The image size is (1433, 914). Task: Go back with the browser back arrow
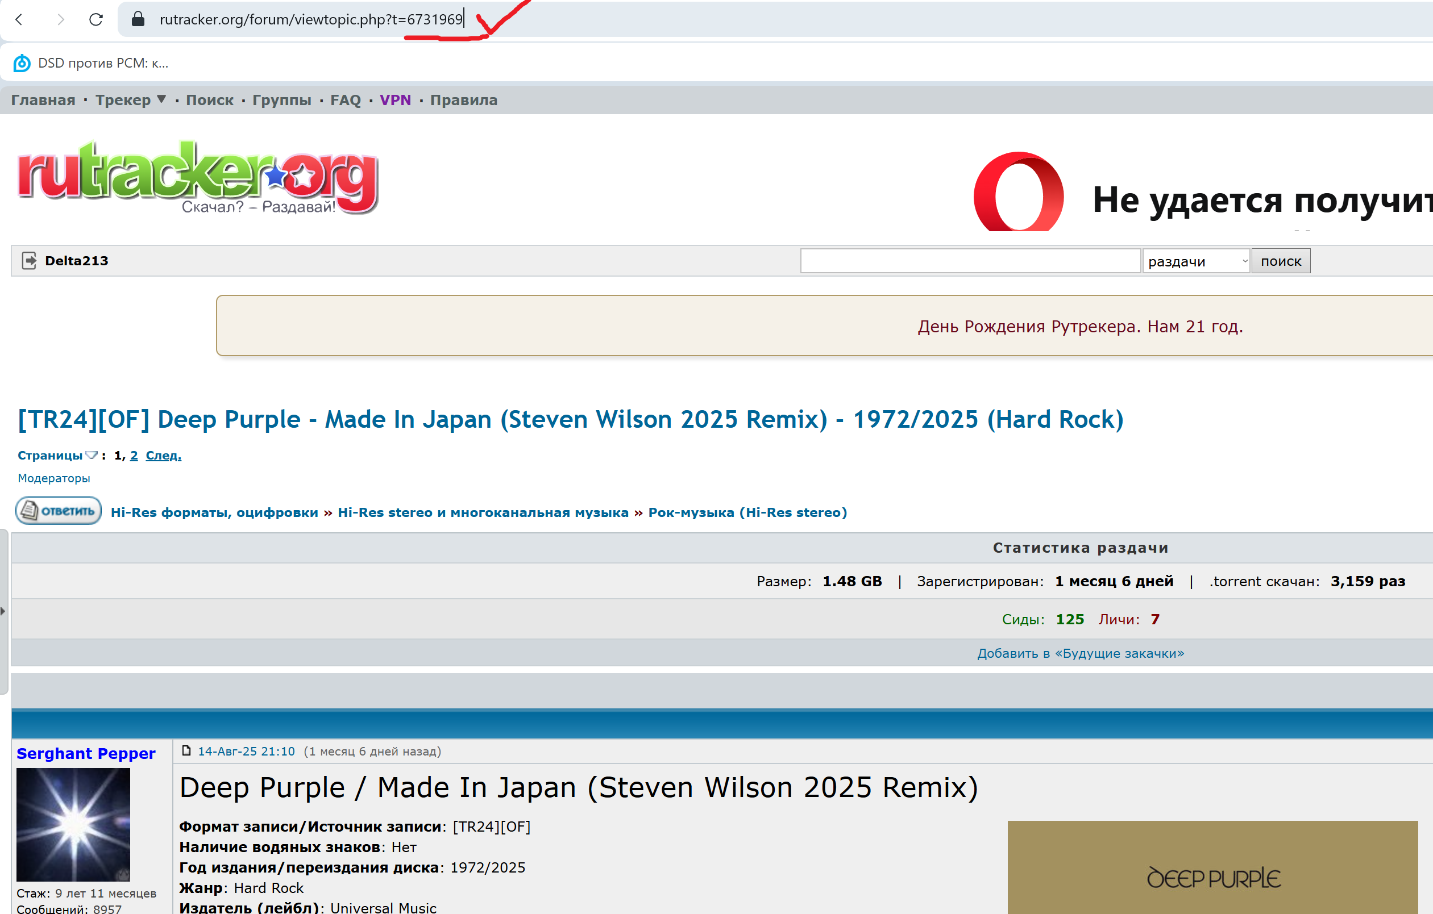(x=19, y=20)
